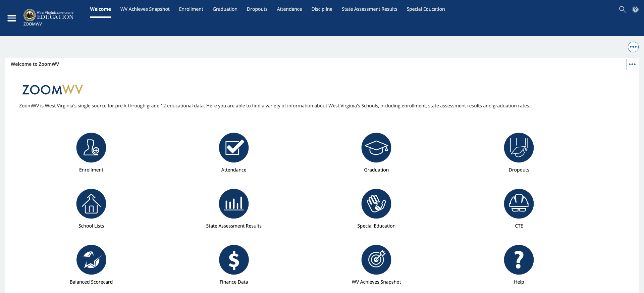Viewport: 644px width, 293px height.
Task: Click the CTE hard hat icon
Action: coord(519,204)
